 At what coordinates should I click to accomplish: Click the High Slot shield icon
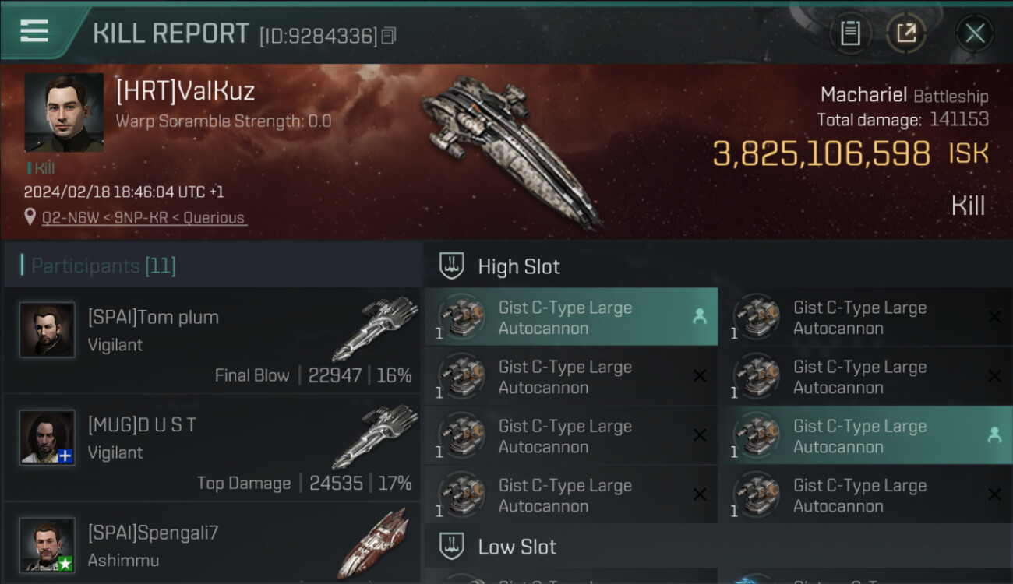(x=452, y=266)
